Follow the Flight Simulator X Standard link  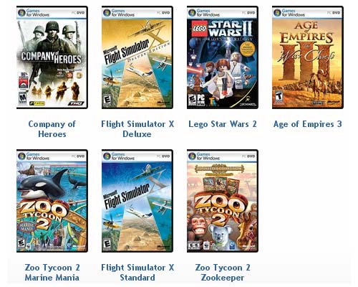[x=137, y=273]
